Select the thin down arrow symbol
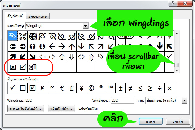The image size is (195, 130). click(81, 47)
